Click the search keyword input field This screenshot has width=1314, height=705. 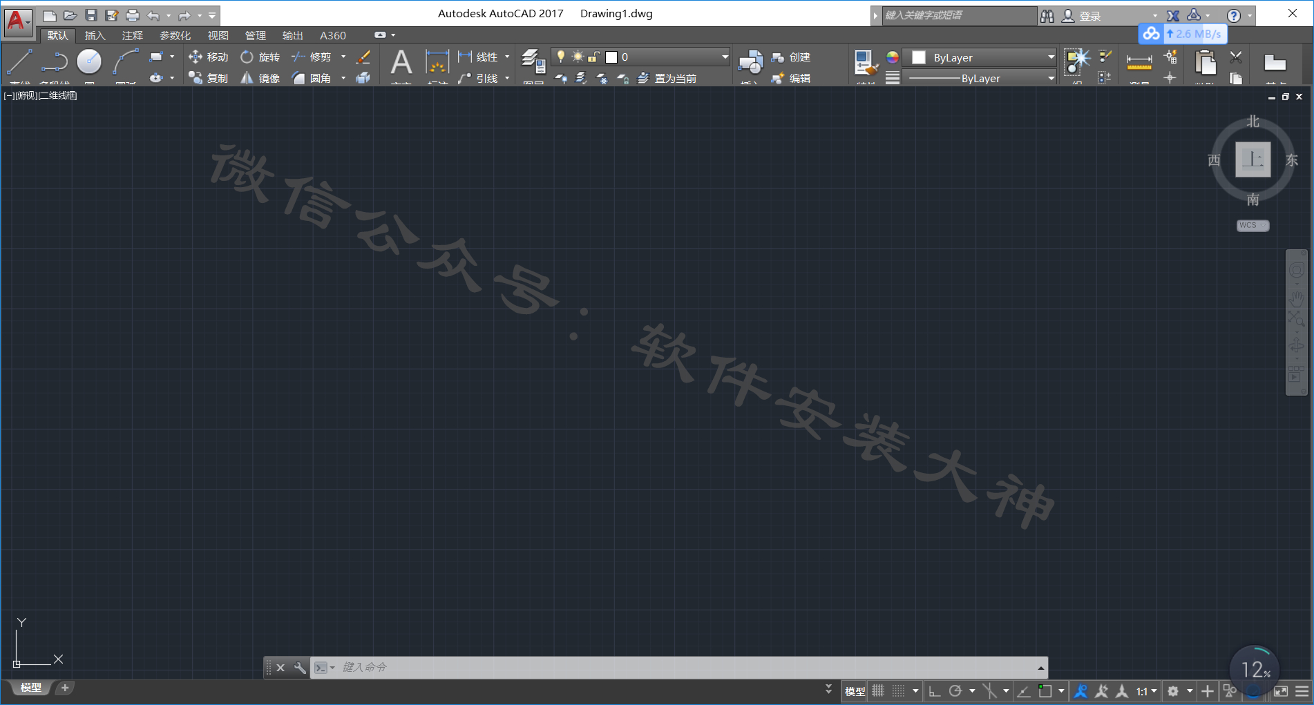960,15
